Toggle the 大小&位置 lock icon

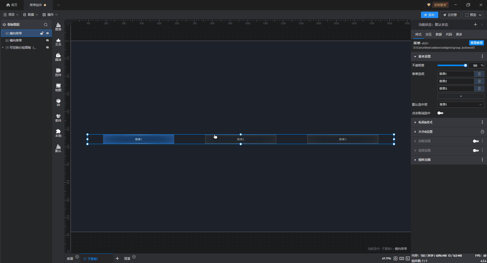coord(482,132)
